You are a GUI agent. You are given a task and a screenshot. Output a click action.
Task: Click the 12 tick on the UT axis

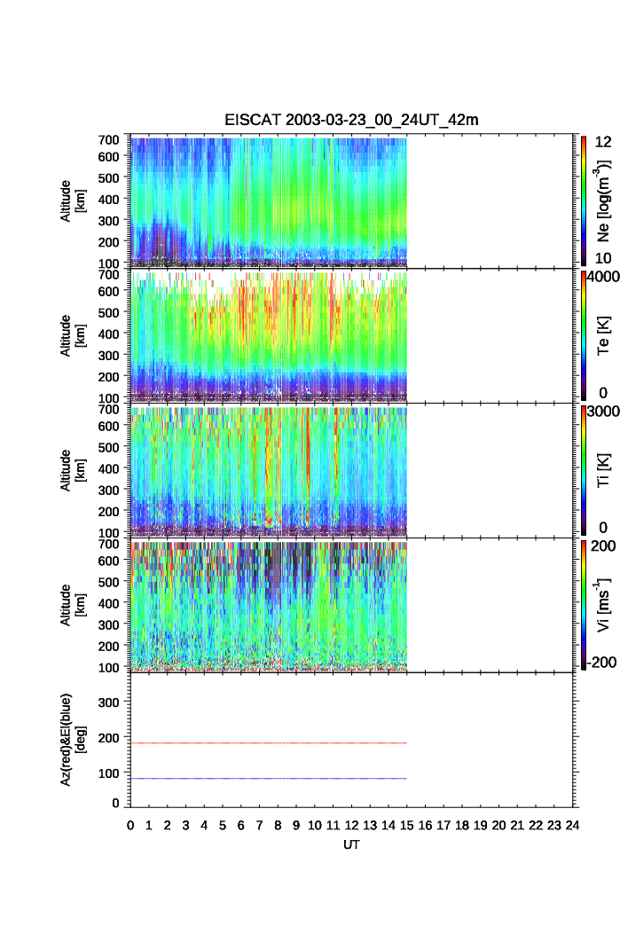[x=351, y=825]
